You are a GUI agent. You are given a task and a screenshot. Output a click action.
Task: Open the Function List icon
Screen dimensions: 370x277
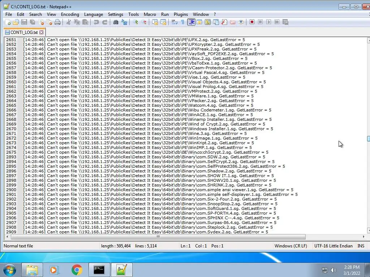point(224,22)
